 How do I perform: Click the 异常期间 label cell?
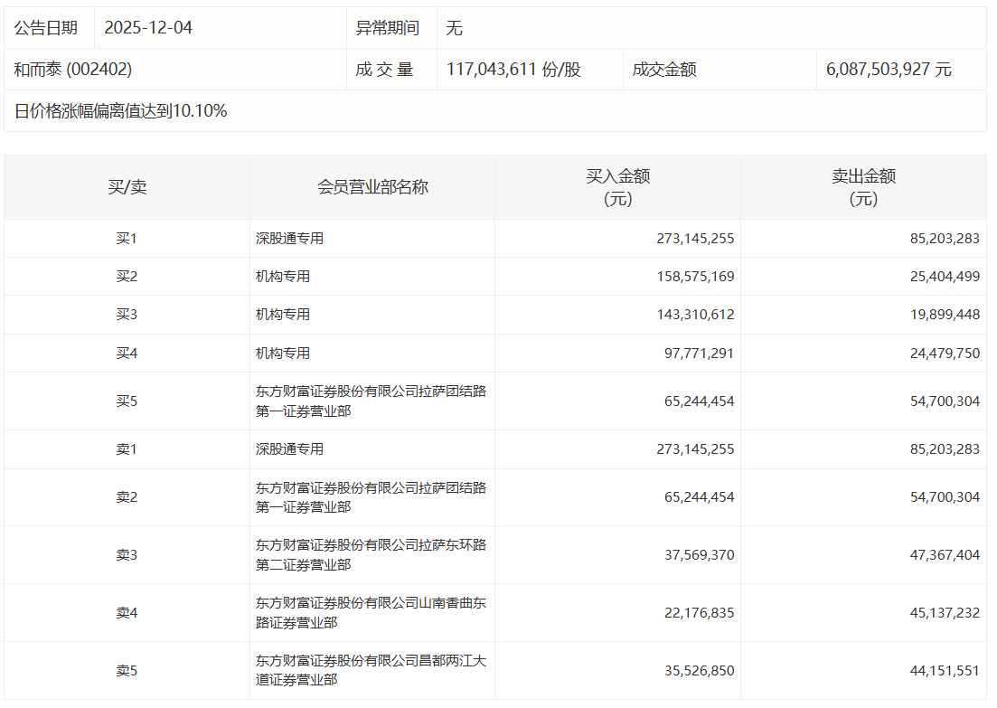(x=388, y=28)
